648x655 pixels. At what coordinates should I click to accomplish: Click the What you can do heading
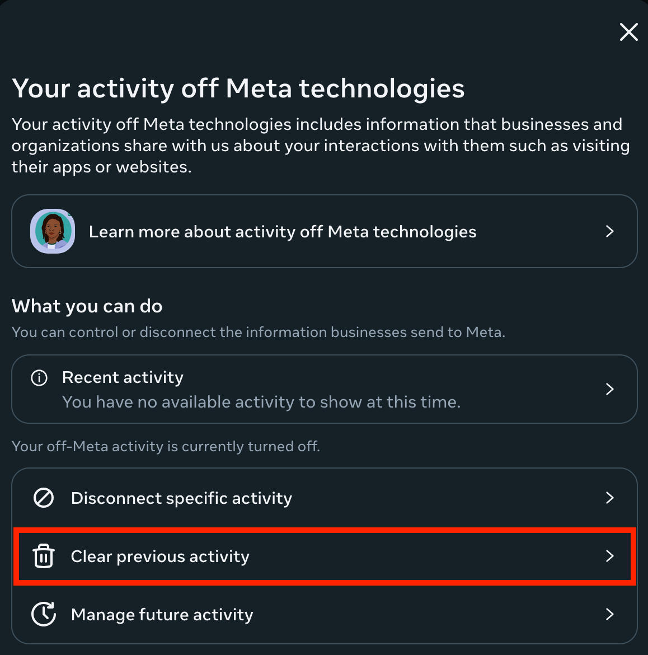(x=87, y=306)
